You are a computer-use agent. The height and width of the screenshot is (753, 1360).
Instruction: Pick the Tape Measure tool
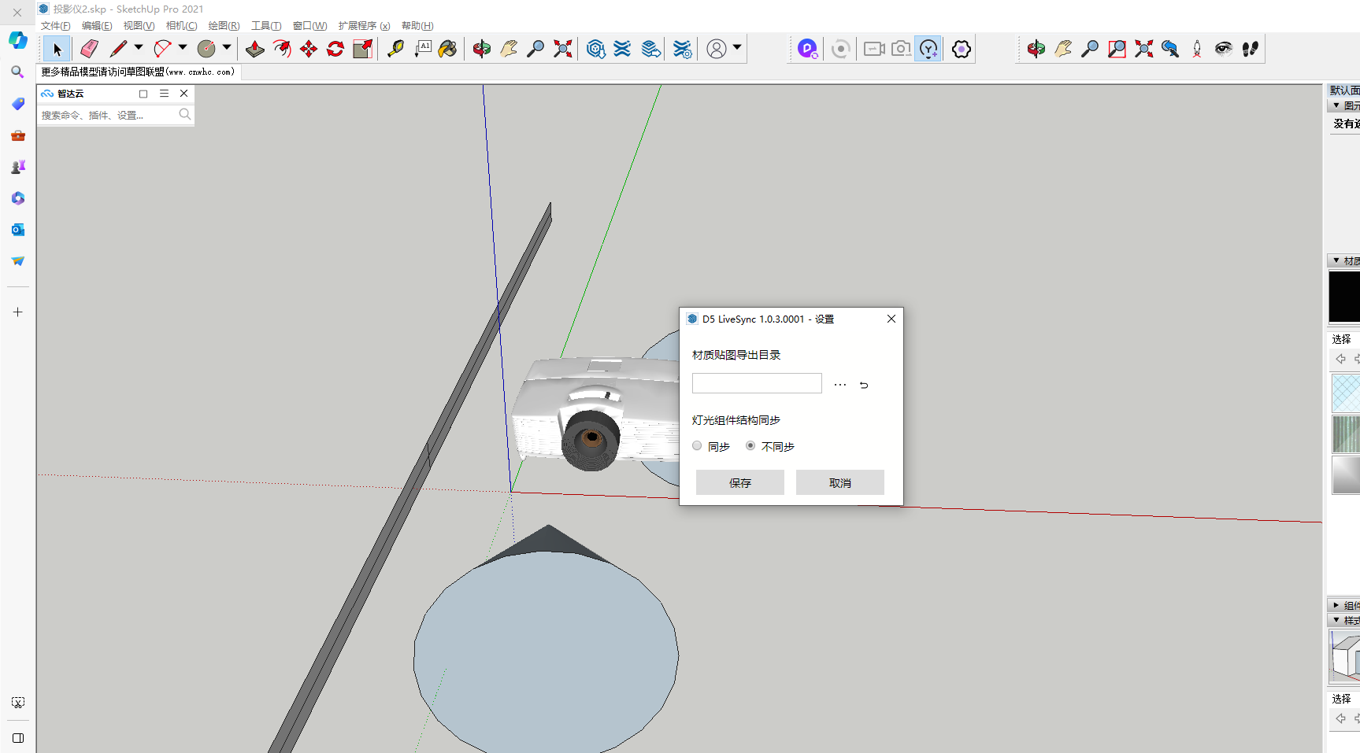pyautogui.click(x=395, y=49)
